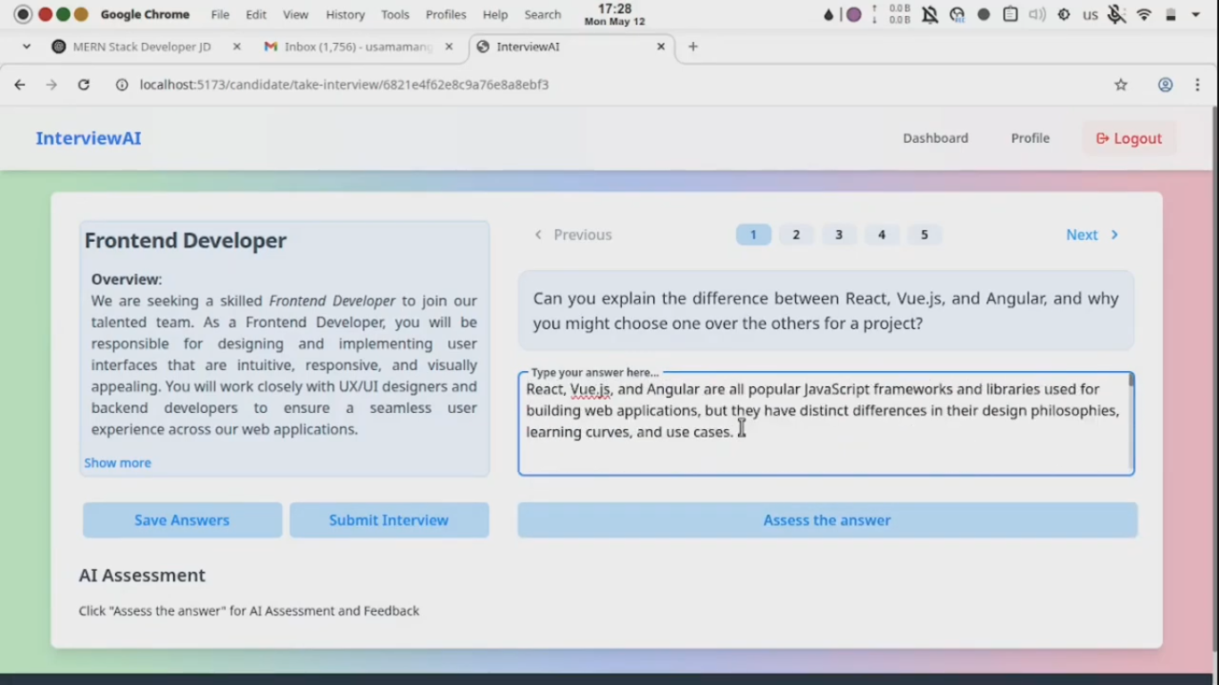1219x685 pixels.
Task: Unmute the microphone in the menu bar
Action: pyautogui.click(x=1116, y=14)
